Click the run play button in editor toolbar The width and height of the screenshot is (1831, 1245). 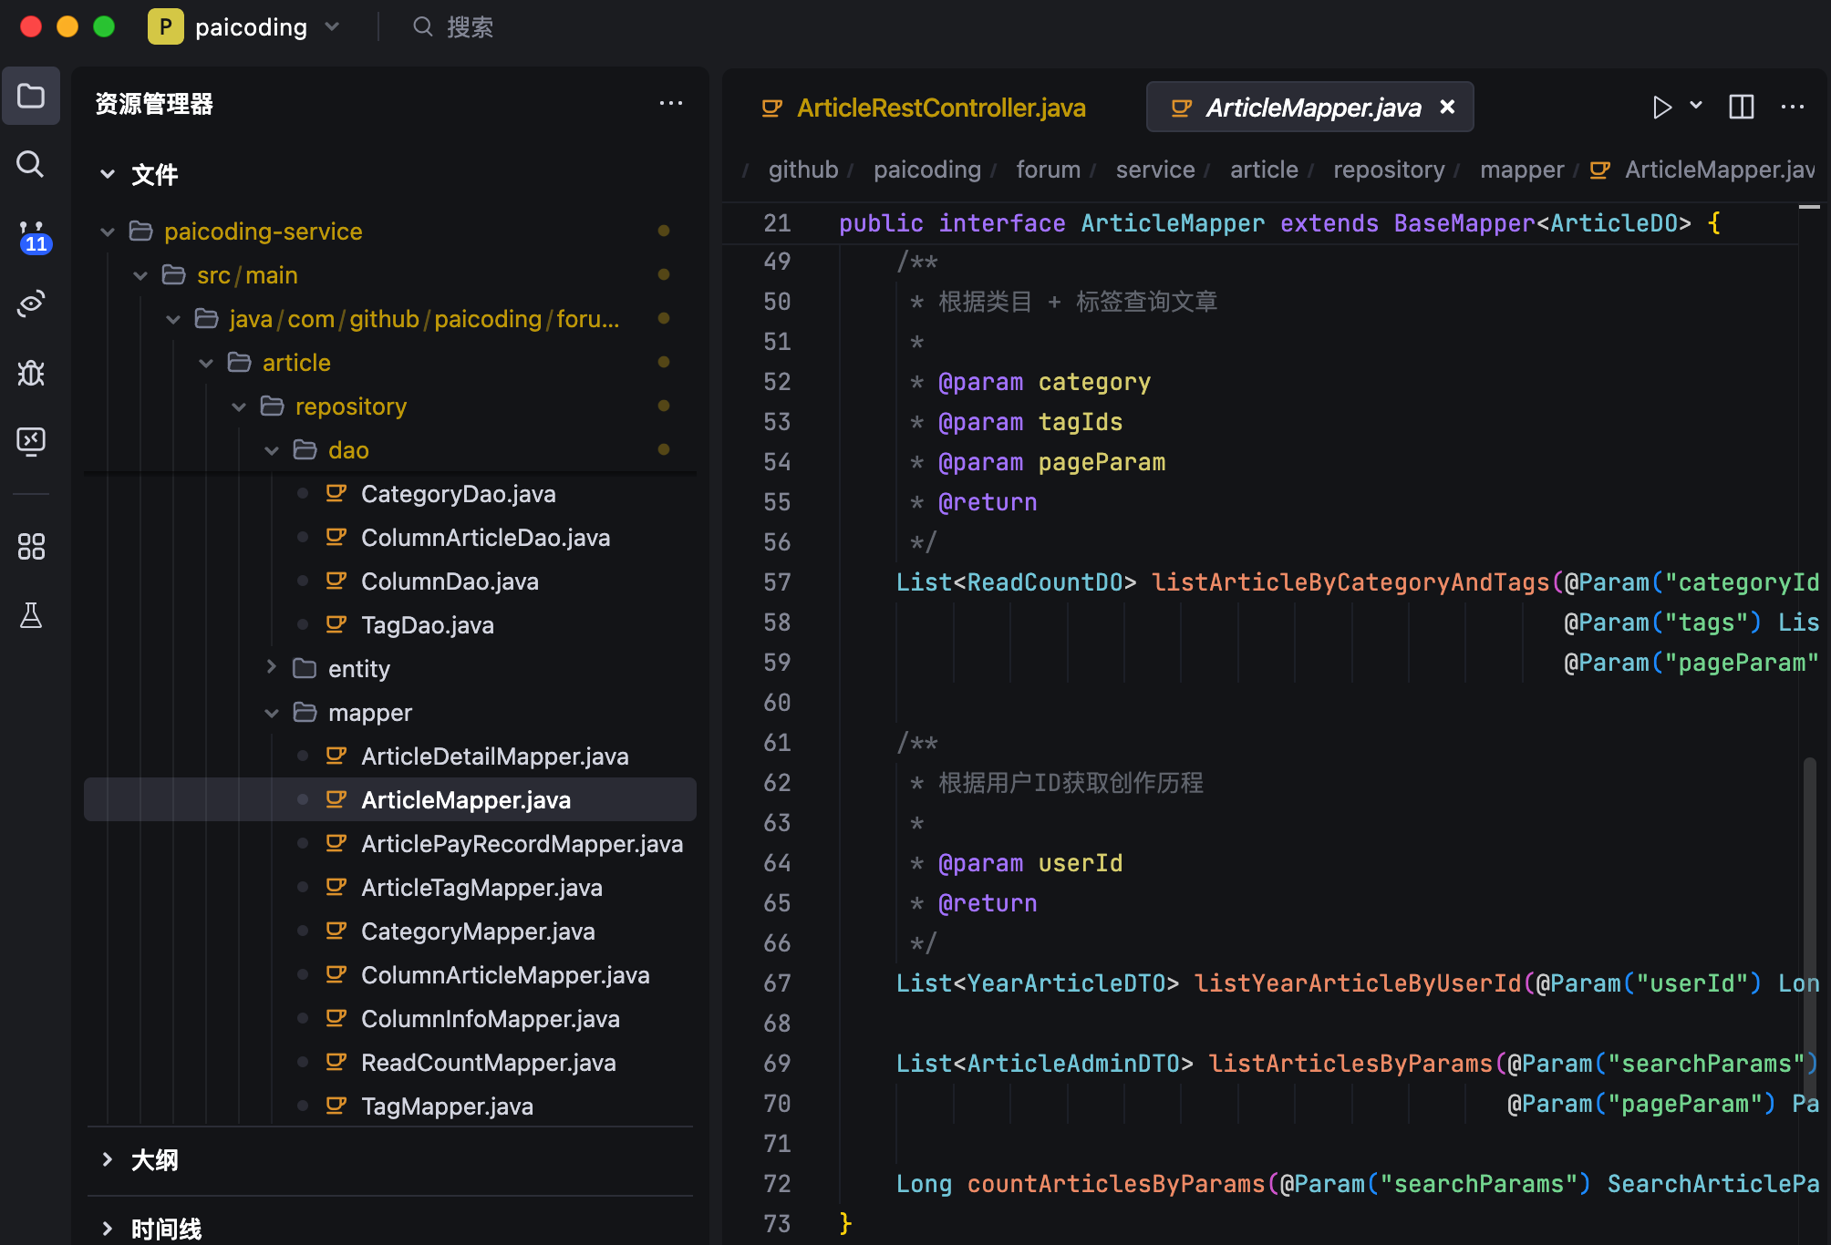click(x=1661, y=108)
